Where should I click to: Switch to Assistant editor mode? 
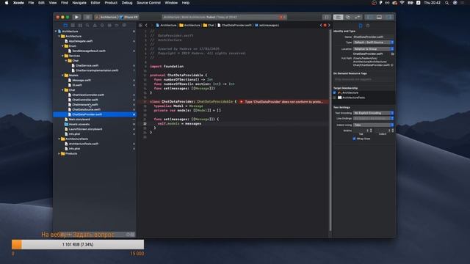(347, 17)
